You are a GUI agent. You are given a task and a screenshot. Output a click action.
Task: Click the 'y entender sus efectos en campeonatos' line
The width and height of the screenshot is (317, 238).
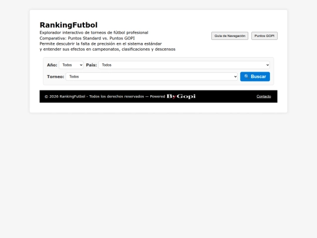point(107,49)
